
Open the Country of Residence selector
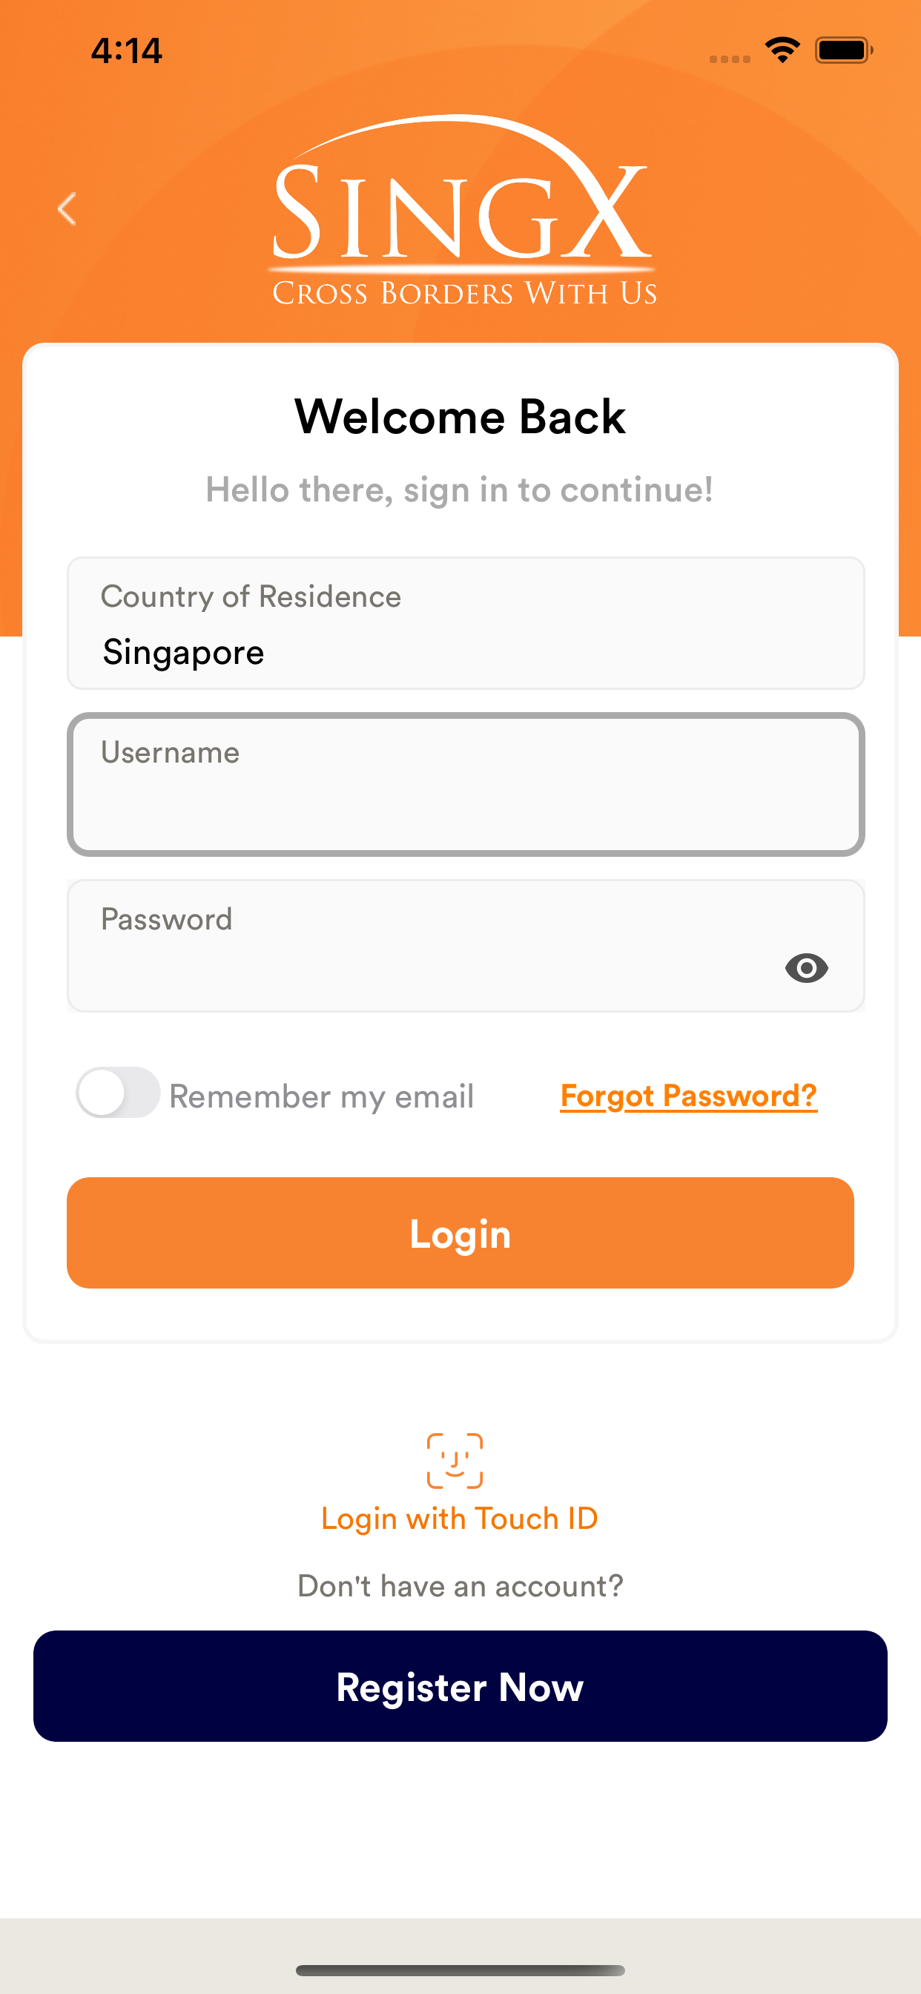[x=465, y=623]
